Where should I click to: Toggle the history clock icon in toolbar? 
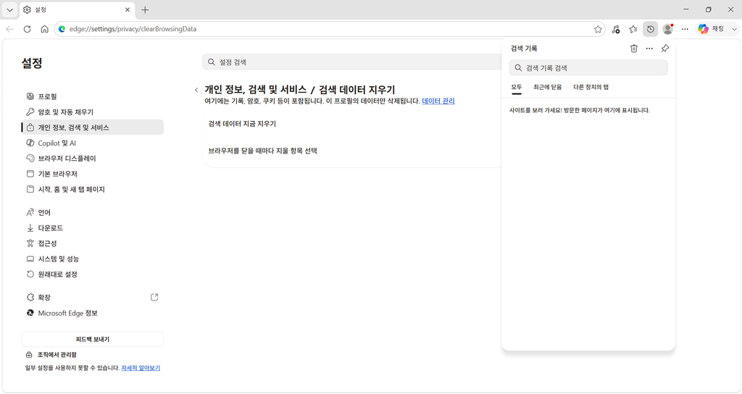[650, 29]
